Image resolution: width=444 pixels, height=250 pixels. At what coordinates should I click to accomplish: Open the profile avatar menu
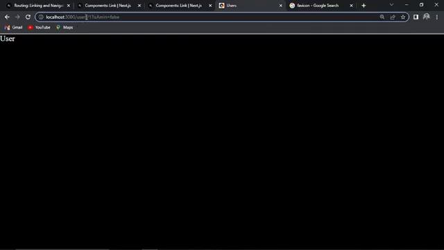coord(426,17)
